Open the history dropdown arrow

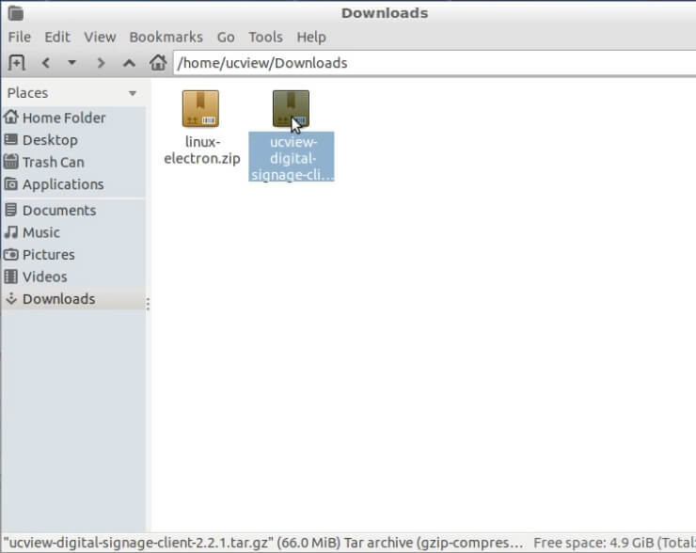[71, 63]
